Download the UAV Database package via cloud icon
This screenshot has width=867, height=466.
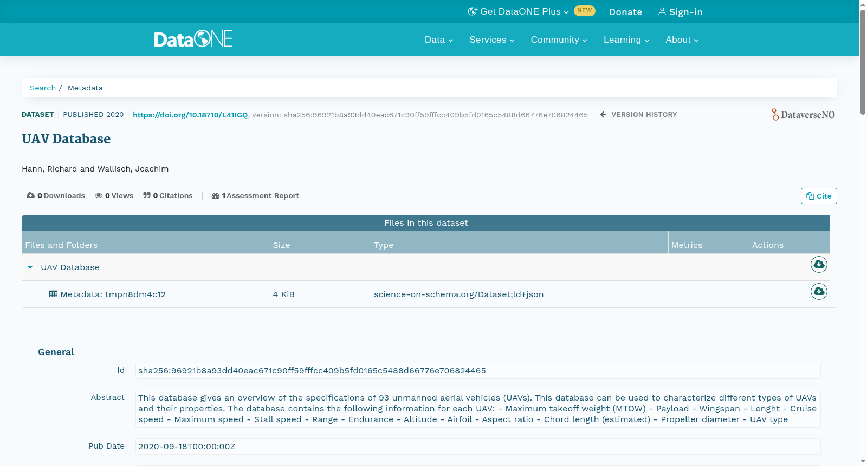pos(819,264)
